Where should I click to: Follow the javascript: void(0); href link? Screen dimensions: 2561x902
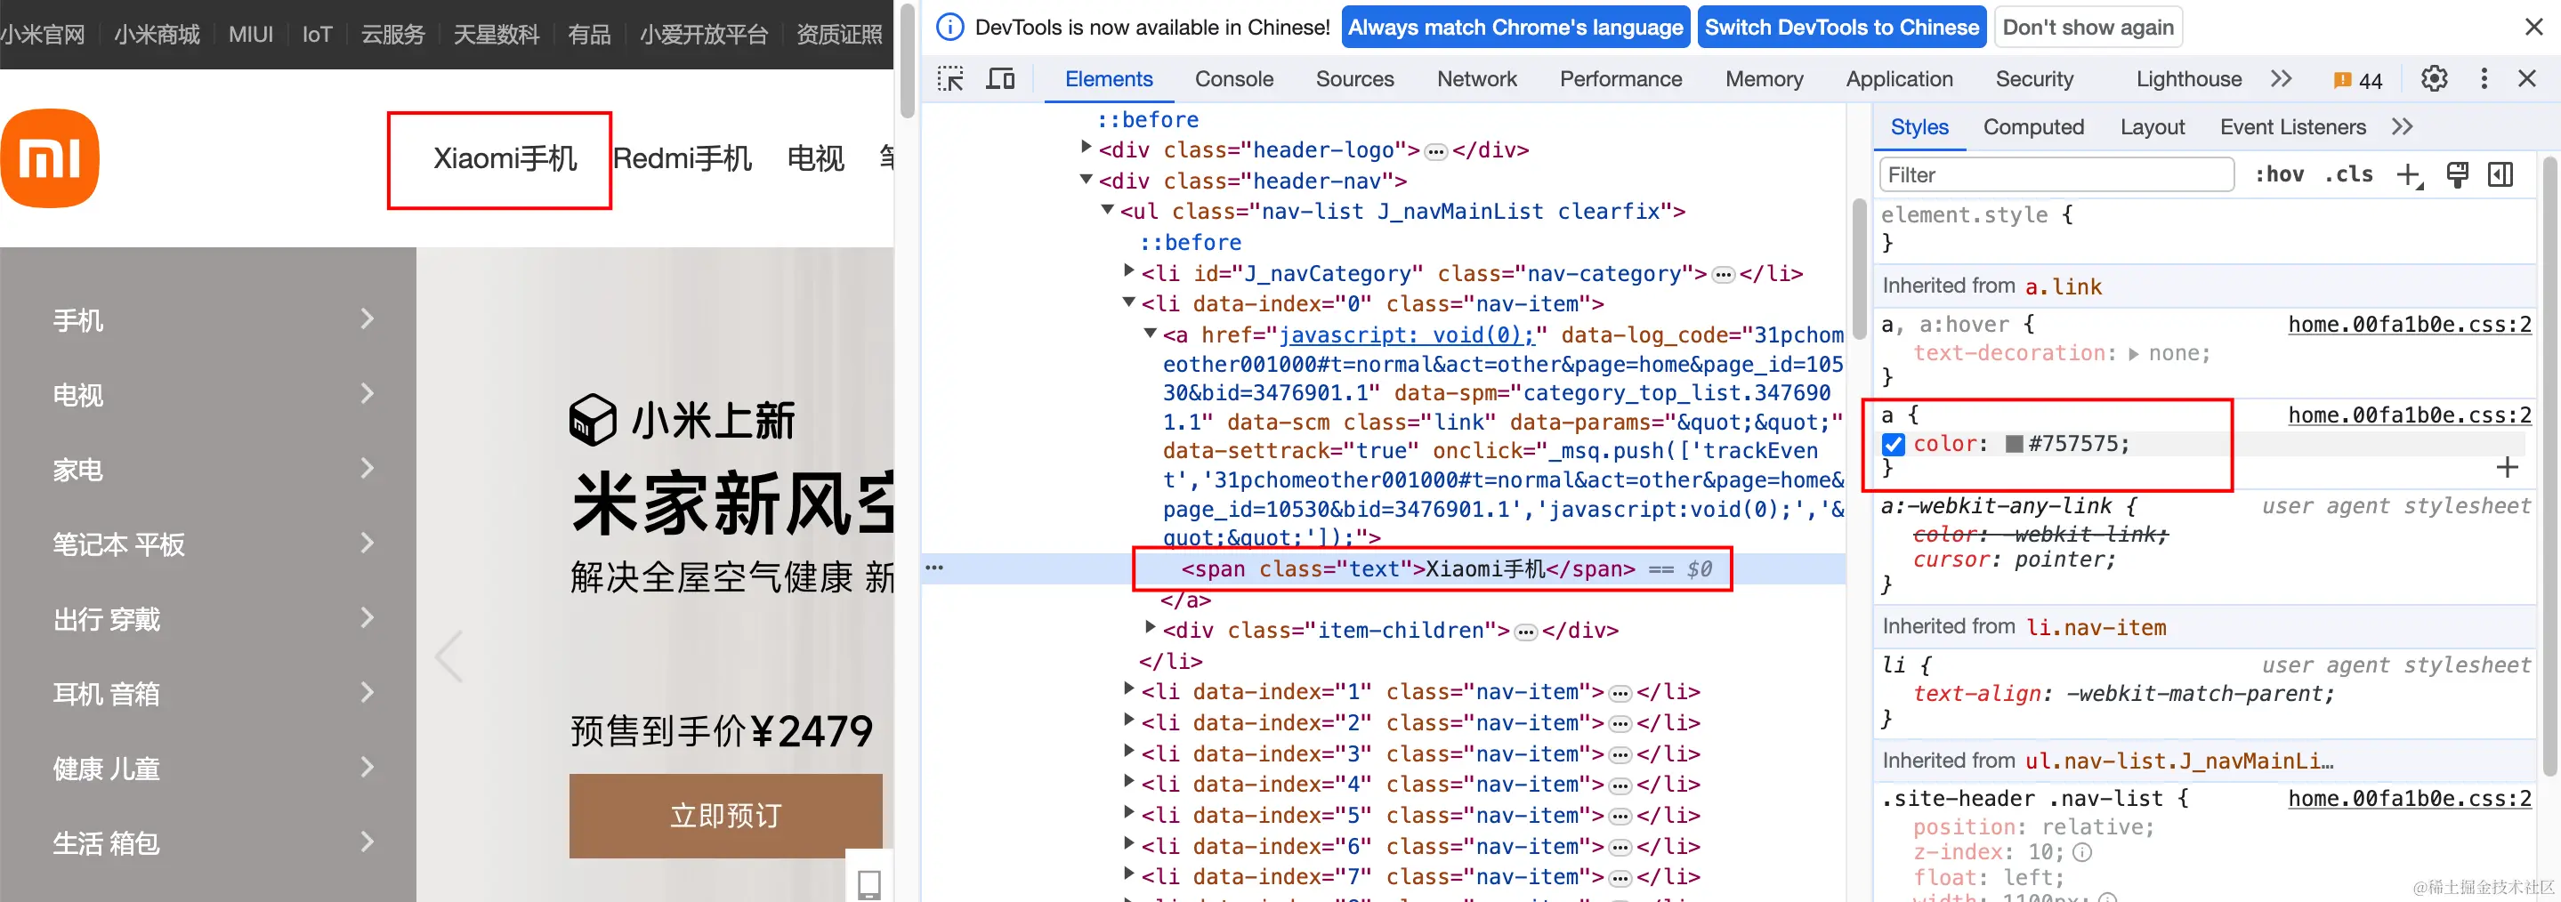tap(1408, 335)
